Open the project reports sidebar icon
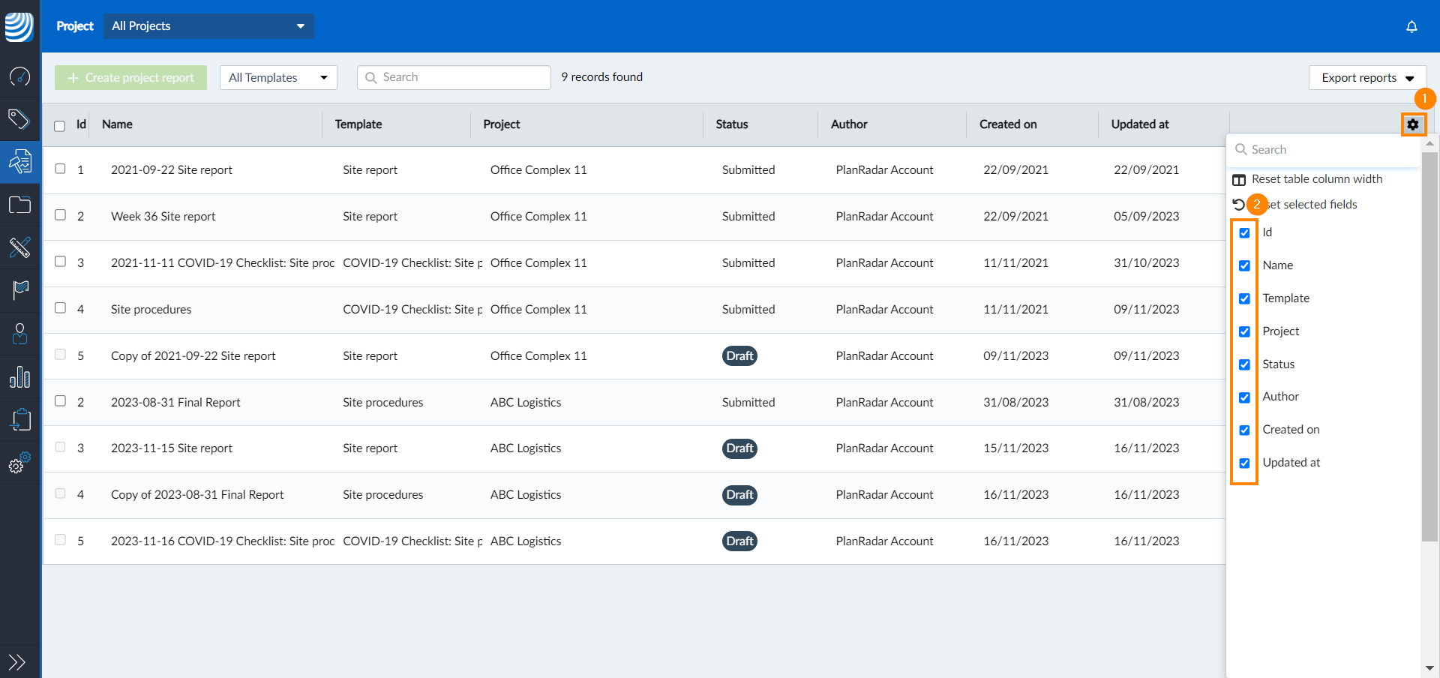This screenshot has height=678, width=1440. coord(20,161)
